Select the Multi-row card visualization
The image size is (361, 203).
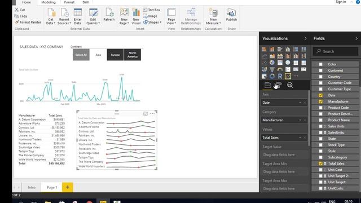[288, 69]
